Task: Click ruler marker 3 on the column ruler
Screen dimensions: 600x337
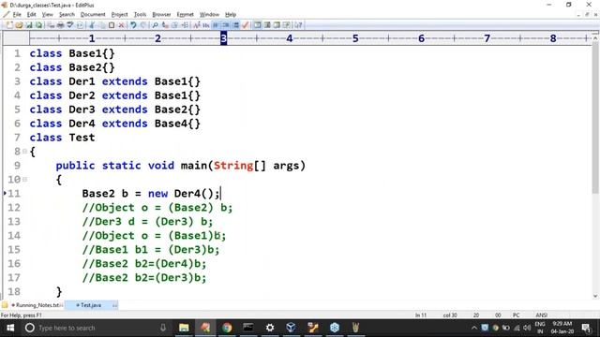Action: click(223, 38)
